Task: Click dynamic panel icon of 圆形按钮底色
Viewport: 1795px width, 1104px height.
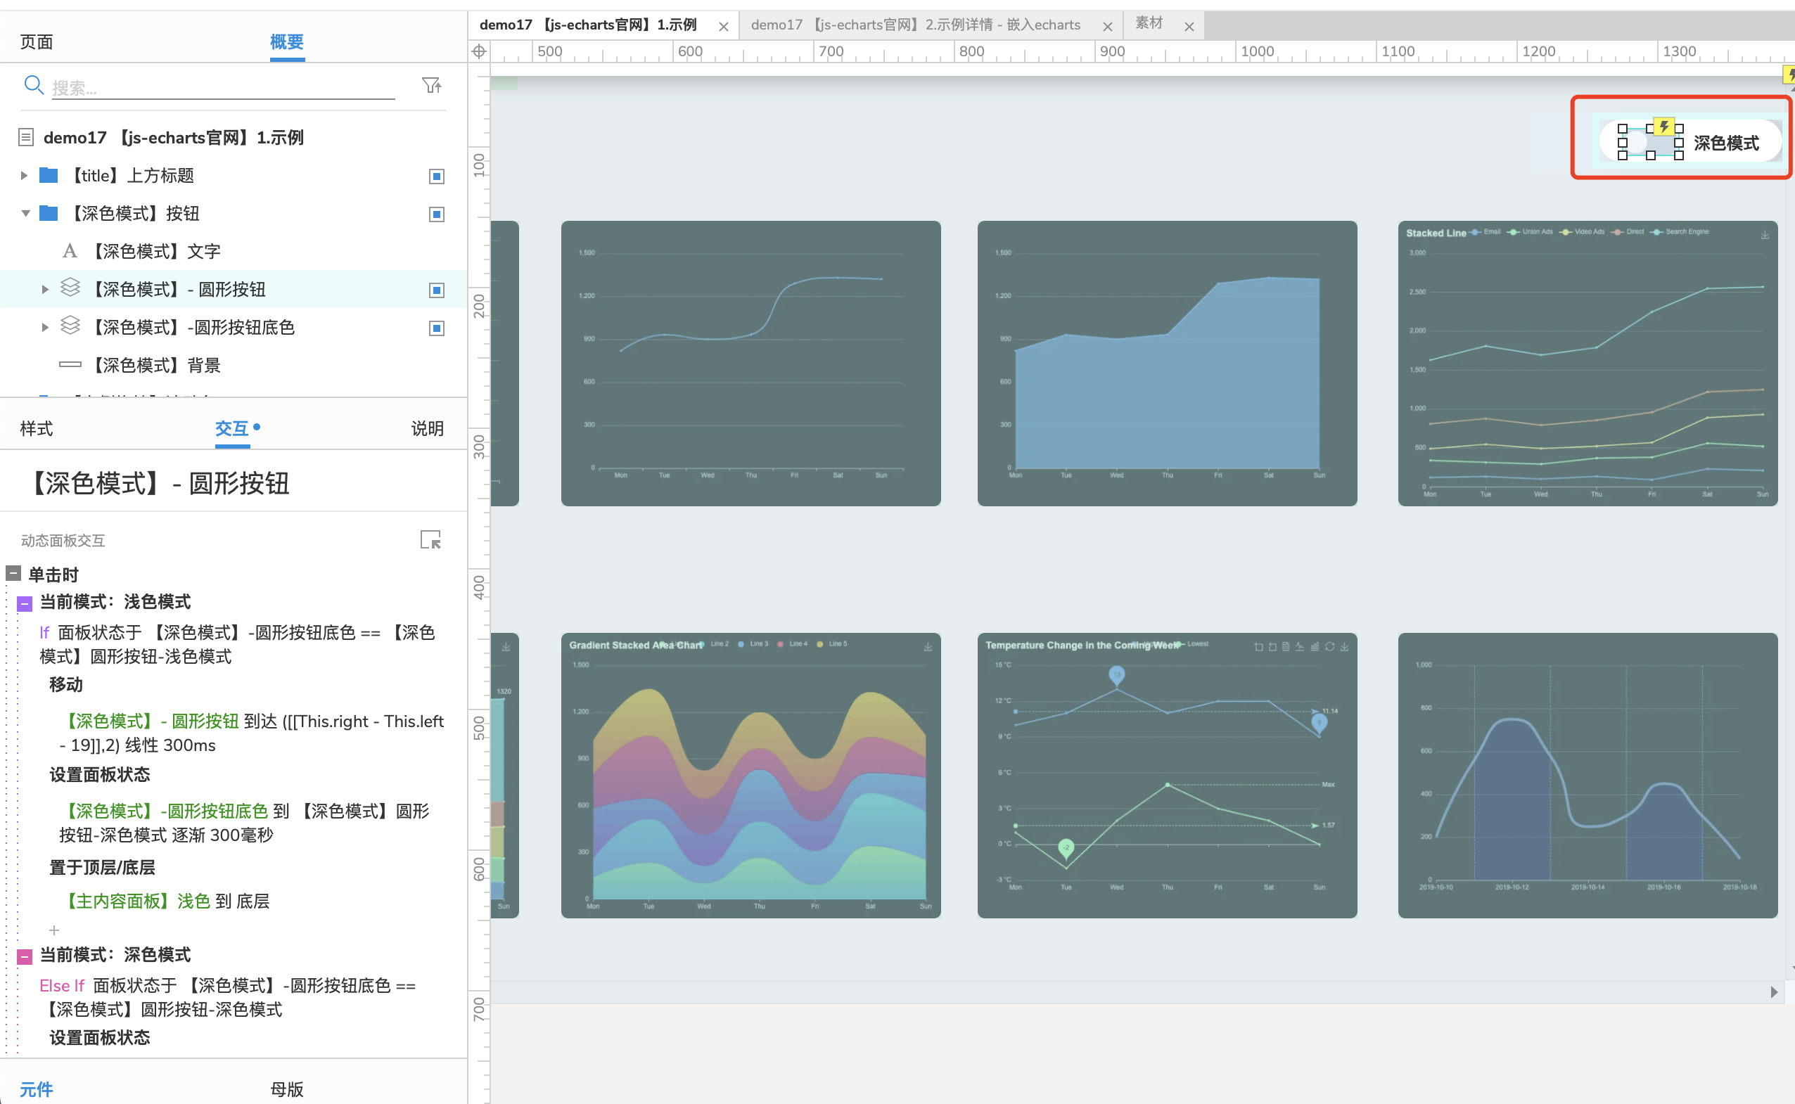Action: pyautogui.click(x=70, y=326)
